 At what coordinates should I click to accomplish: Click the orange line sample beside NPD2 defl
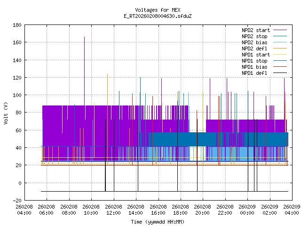[x=279, y=48]
